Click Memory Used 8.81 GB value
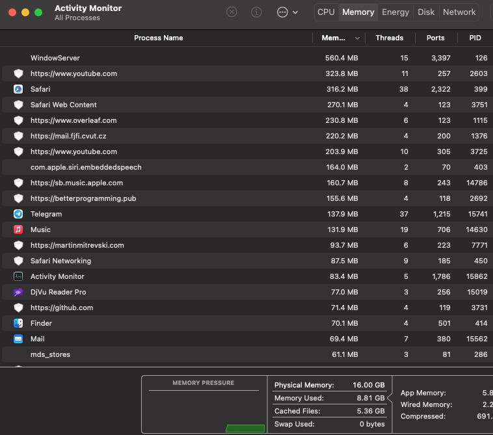The height and width of the screenshot is (435, 493). 370,398
